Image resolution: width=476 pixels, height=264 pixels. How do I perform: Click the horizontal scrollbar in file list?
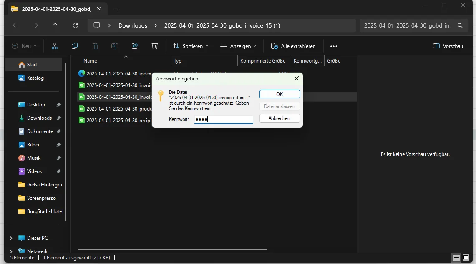pyautogui.click(x=172, y=249)
